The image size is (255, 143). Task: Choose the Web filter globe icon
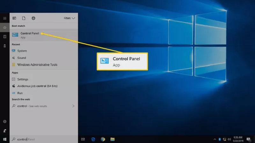coord(33,18)
